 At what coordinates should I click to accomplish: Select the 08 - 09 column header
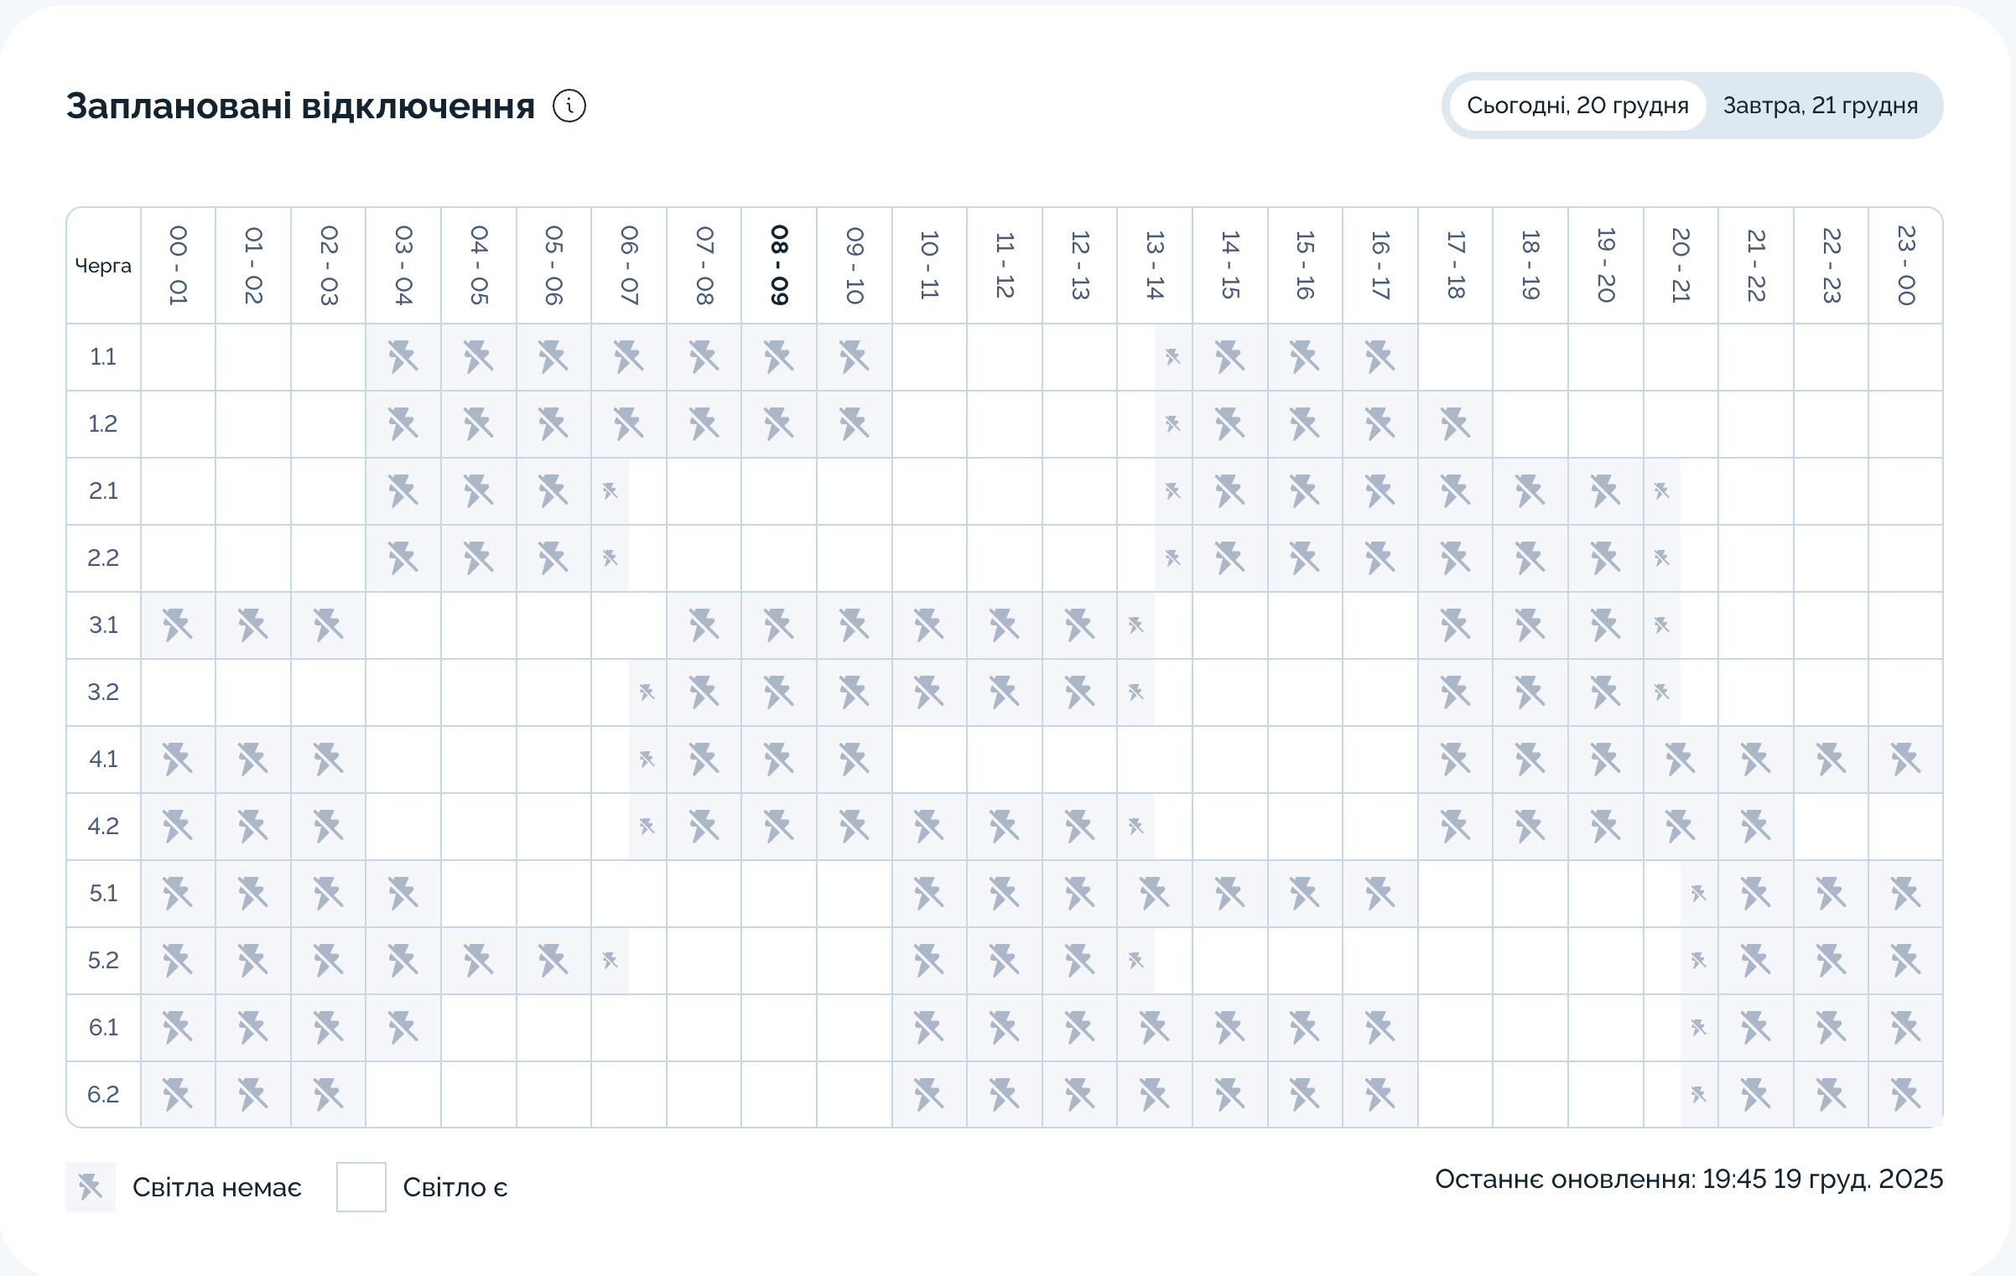779,265
